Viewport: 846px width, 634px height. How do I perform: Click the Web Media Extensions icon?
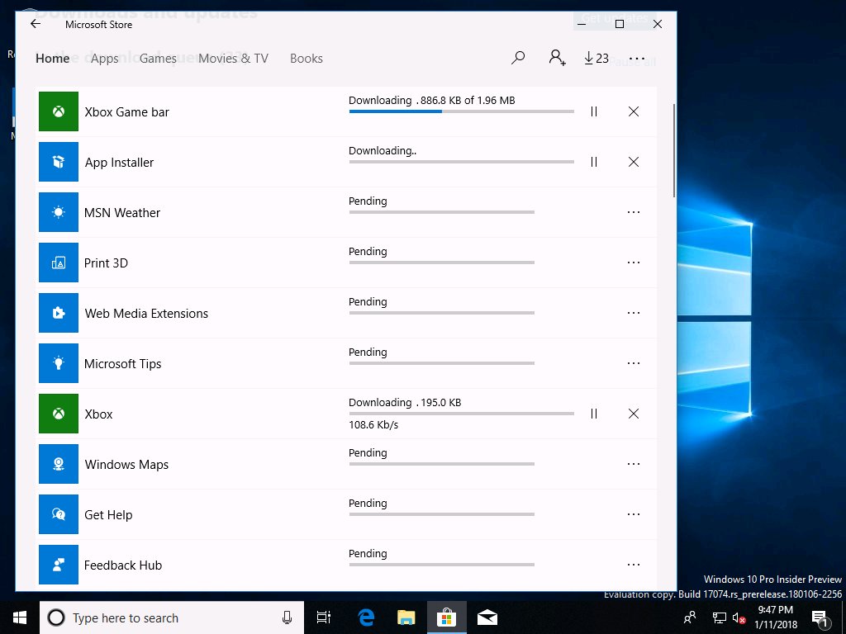59,313
